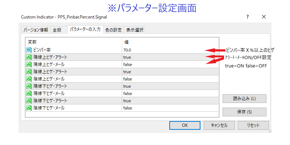Click the 読み込み (L) button
This screenshot has width=290, height=145.
[x=244, y=99]
